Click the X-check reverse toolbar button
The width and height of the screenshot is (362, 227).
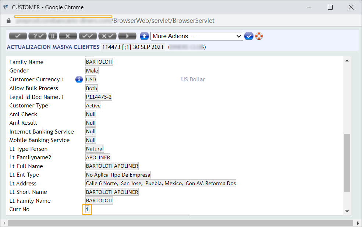pos(107,36)
